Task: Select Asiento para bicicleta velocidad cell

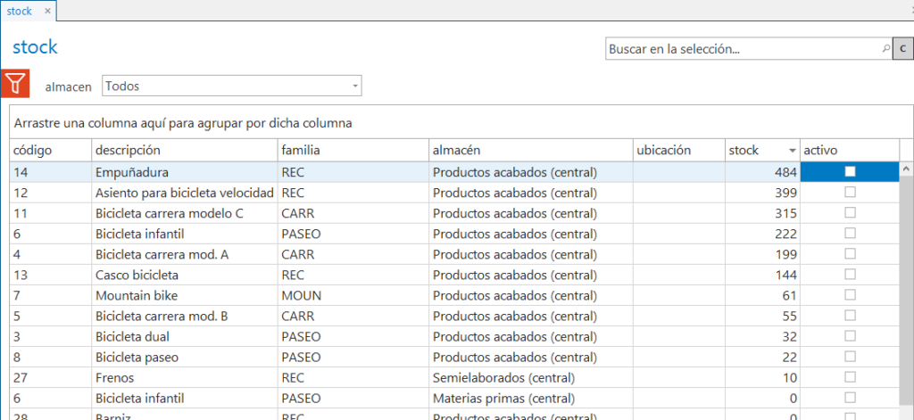Action: pyautogui.click(x=185, y=193)
